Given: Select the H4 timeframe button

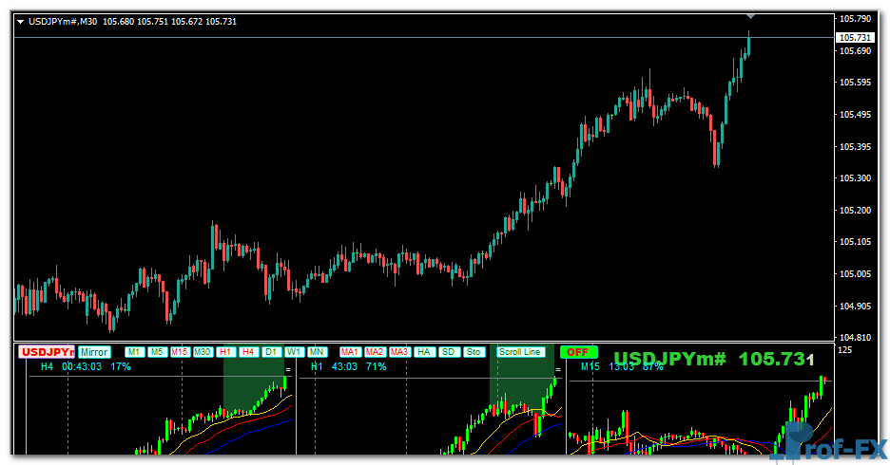Looking at the screenshot, I should (248, 352).
